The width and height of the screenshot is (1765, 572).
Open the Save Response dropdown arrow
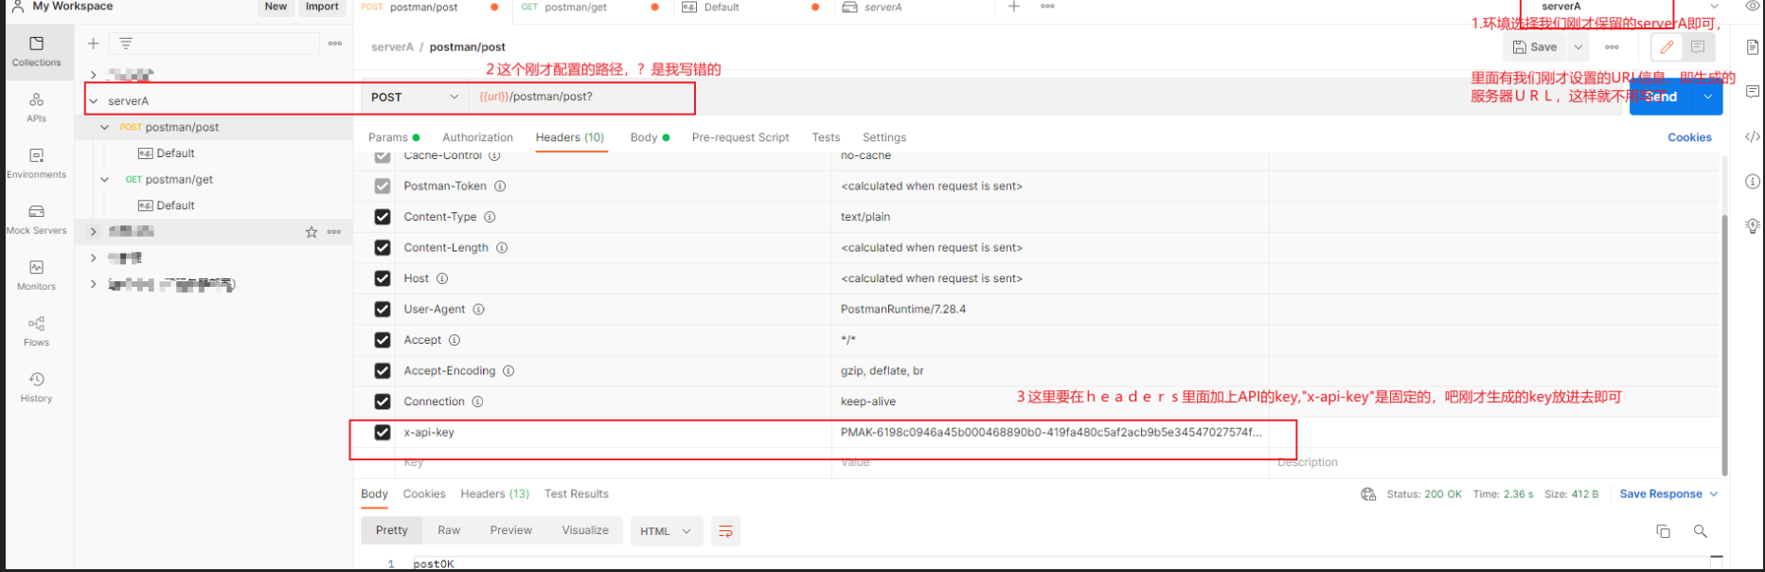pyautogui.click(x=1714, y=494)
